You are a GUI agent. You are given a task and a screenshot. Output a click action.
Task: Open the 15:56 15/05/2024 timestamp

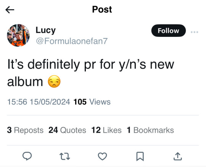[39, 102]
